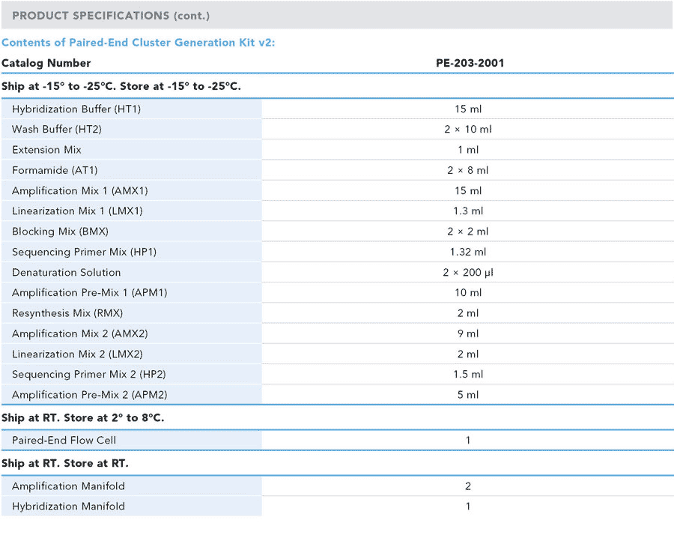The width and height of the screenshot is (674, 541).
Task: Click the '1.32 ml' value
Action: point(468,252)
